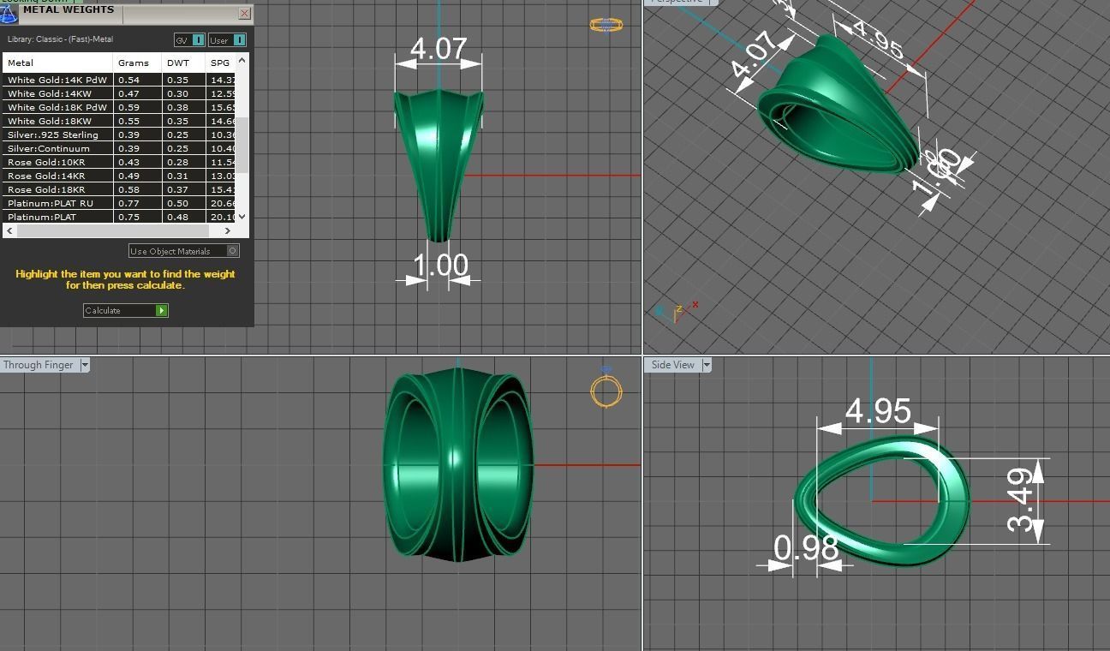Click the horizontal scroll left arrow

click(x=10, y=230)
